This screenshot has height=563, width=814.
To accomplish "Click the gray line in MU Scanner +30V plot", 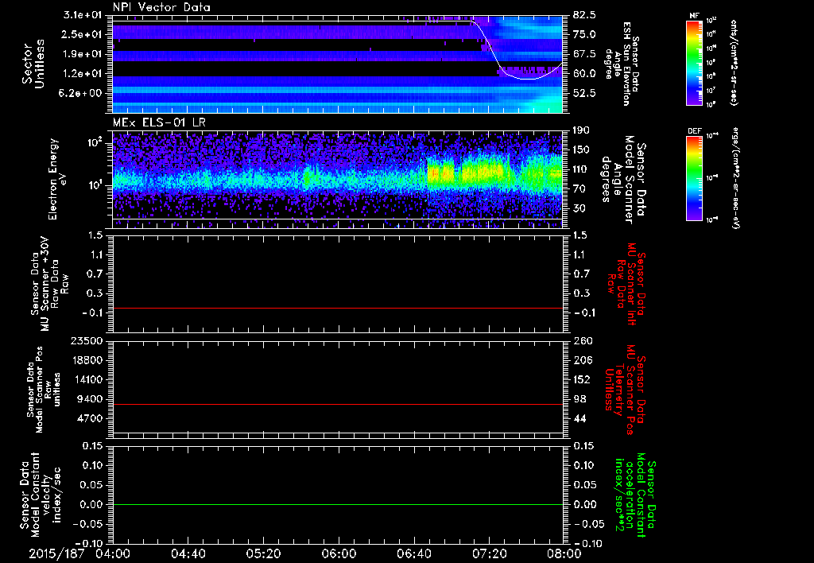I will pyautogui.click(x=338, y=308).
